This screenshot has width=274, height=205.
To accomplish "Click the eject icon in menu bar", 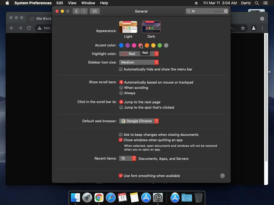I will click(x=196, y=3).
